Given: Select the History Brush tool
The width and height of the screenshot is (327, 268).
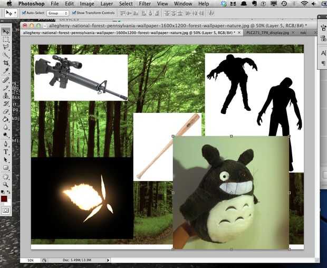Looking at the screenshot, I should point(6,103).
